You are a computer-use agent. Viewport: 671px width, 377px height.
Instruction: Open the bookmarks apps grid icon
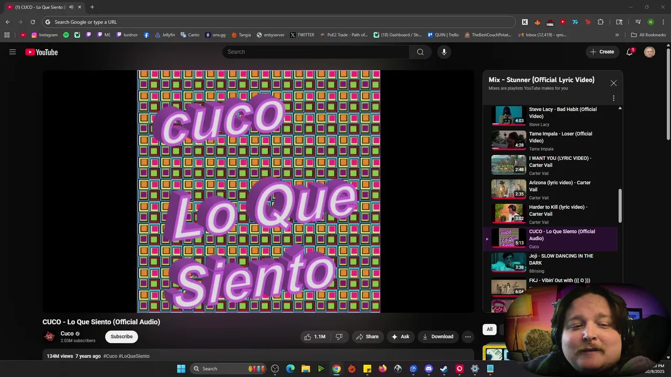tap(7, 35)
